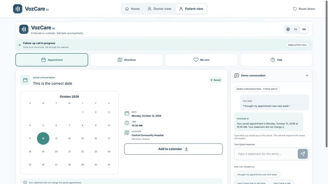This screenshot has height=184, width=328.
Task: Click the typed statement input field
Action: (x=266, y=154)
